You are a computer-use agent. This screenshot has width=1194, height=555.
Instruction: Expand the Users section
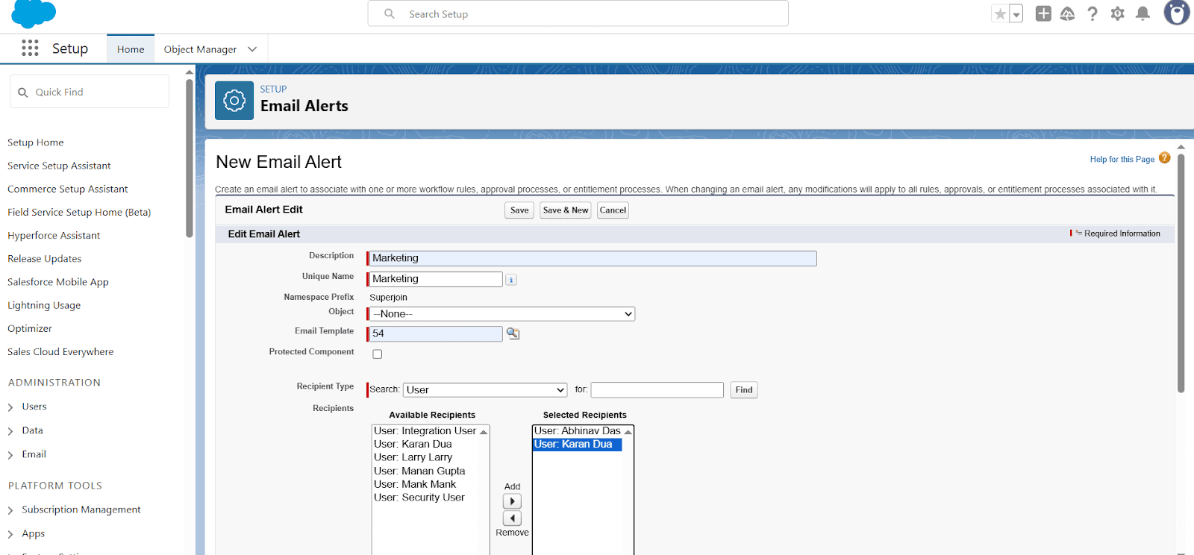pyautogui.click(x=10, y=407)
